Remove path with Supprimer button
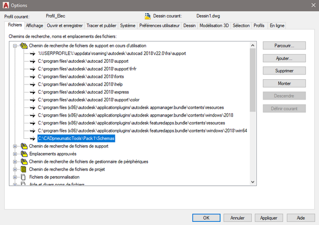 point(284,71)
